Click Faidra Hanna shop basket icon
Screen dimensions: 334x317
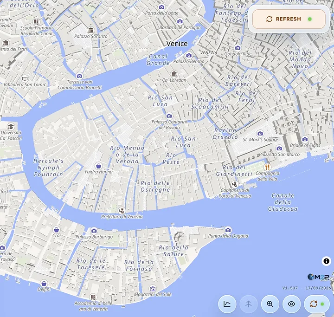coord(98,166)
